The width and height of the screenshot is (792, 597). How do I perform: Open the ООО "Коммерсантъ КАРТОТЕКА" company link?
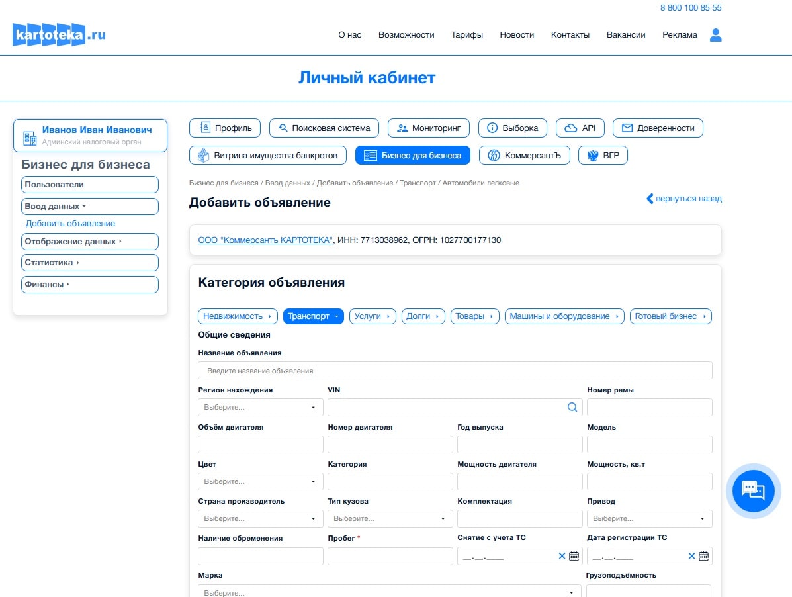(x=265, y=240)
